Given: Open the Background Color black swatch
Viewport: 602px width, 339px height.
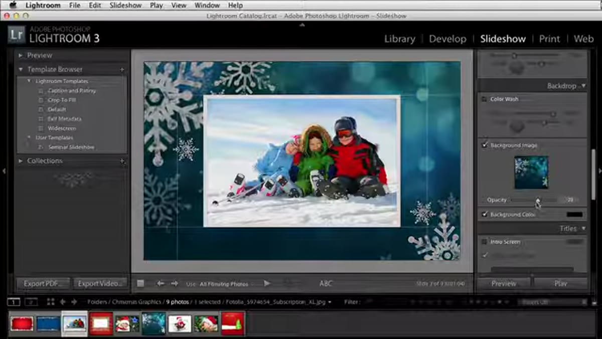Looking at the screenshot, I should 574,214.
